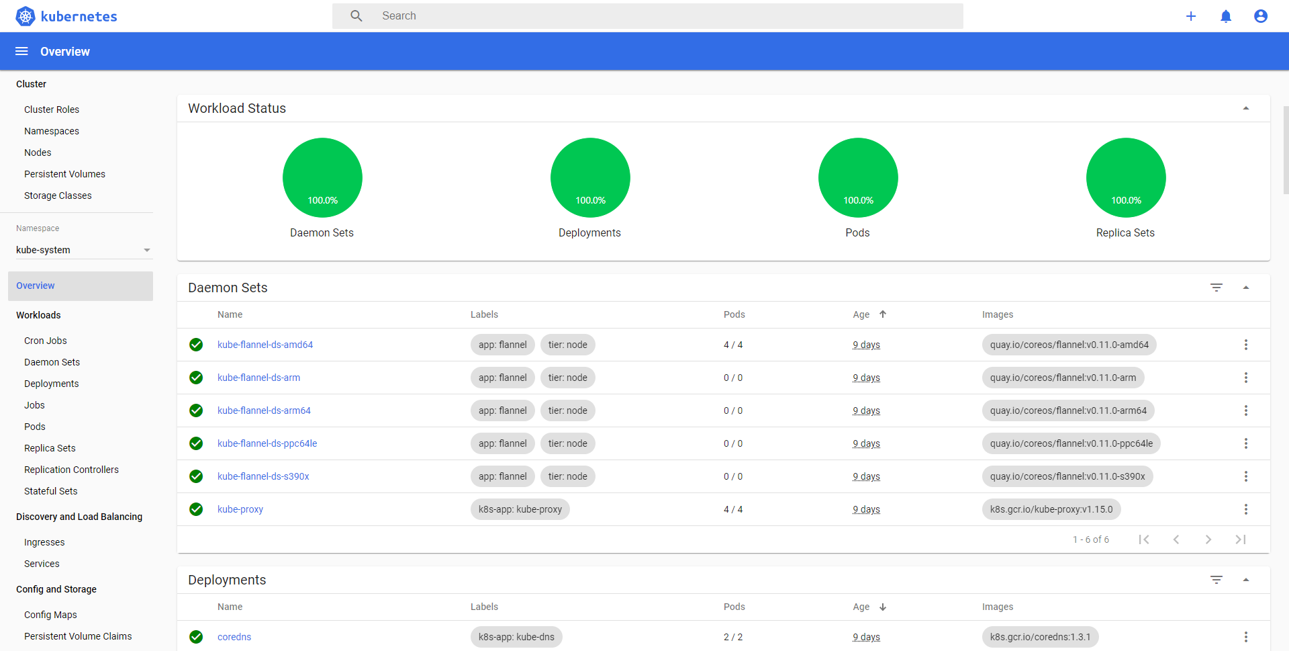Viewport: 1289px width, 651px height.
Task: Open Services in sidebar
Action: [x=42, y=564]
